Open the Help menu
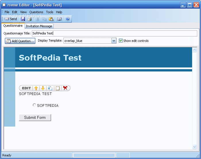201x159 pixels. (59, 12)
